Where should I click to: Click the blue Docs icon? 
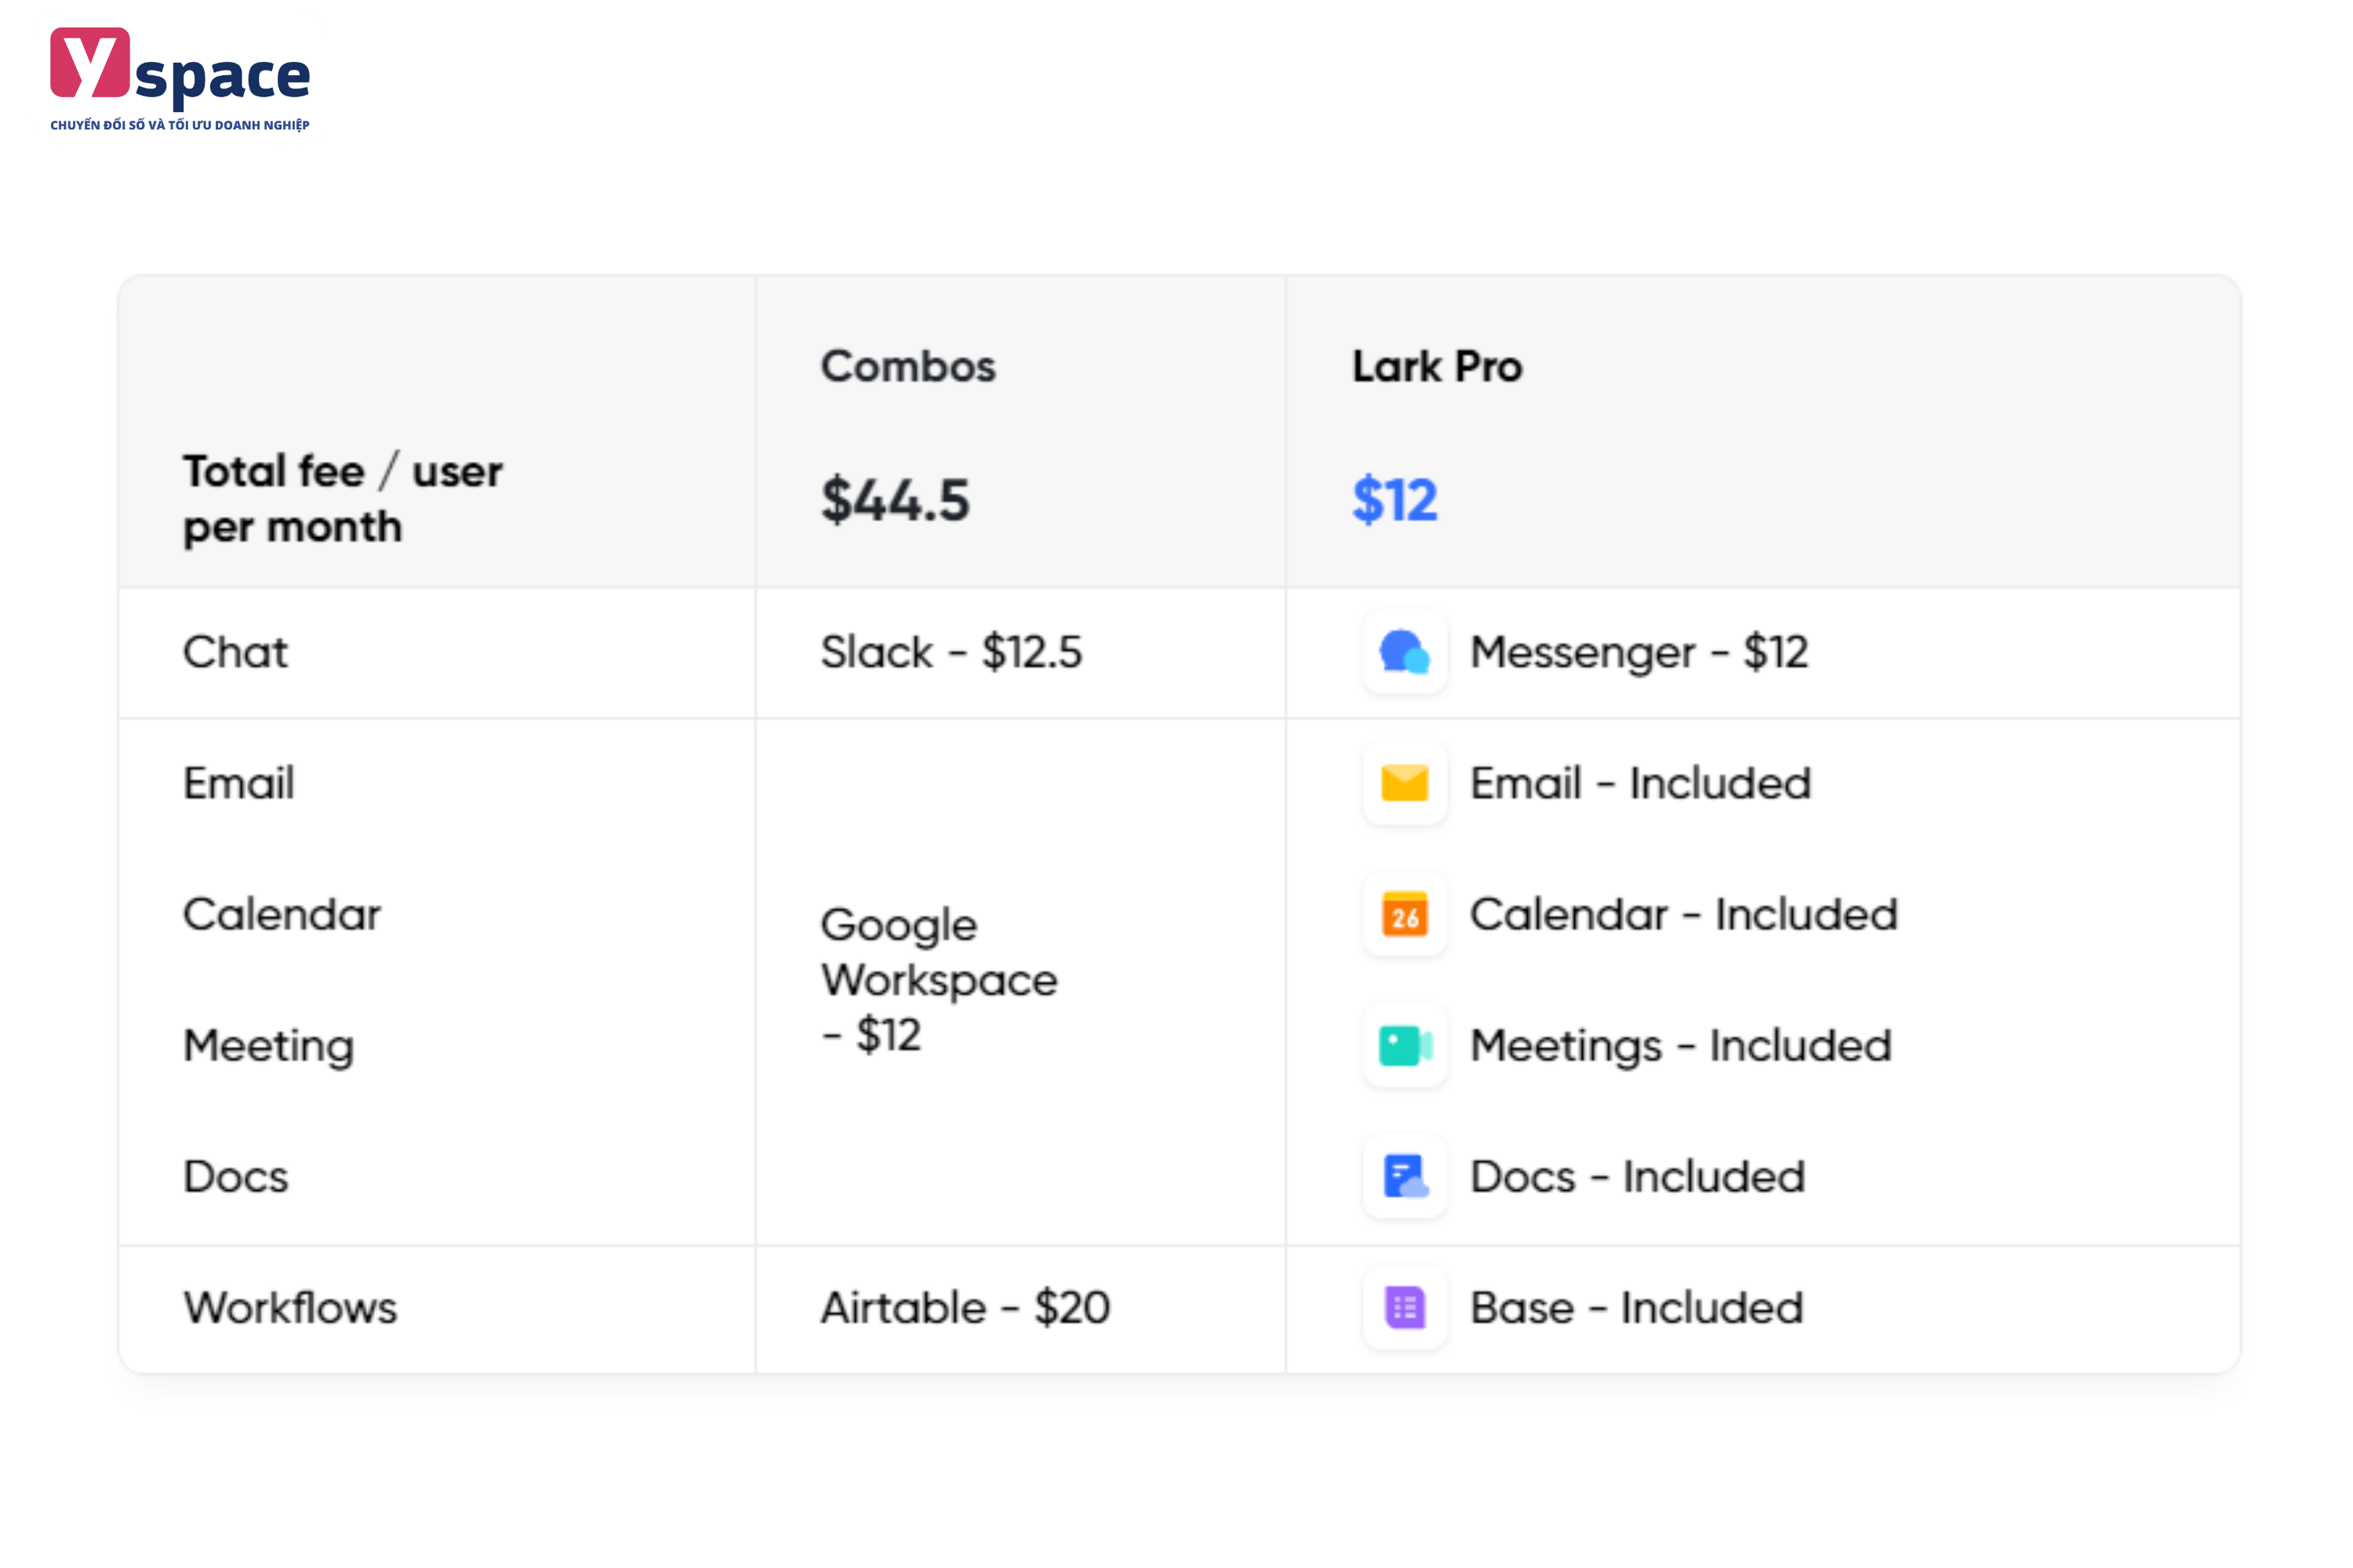(x=1405, y=1176)
